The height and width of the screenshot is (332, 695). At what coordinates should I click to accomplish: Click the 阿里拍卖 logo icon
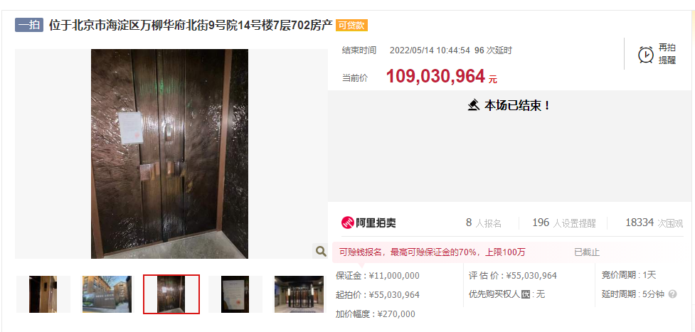pos(347,223)
